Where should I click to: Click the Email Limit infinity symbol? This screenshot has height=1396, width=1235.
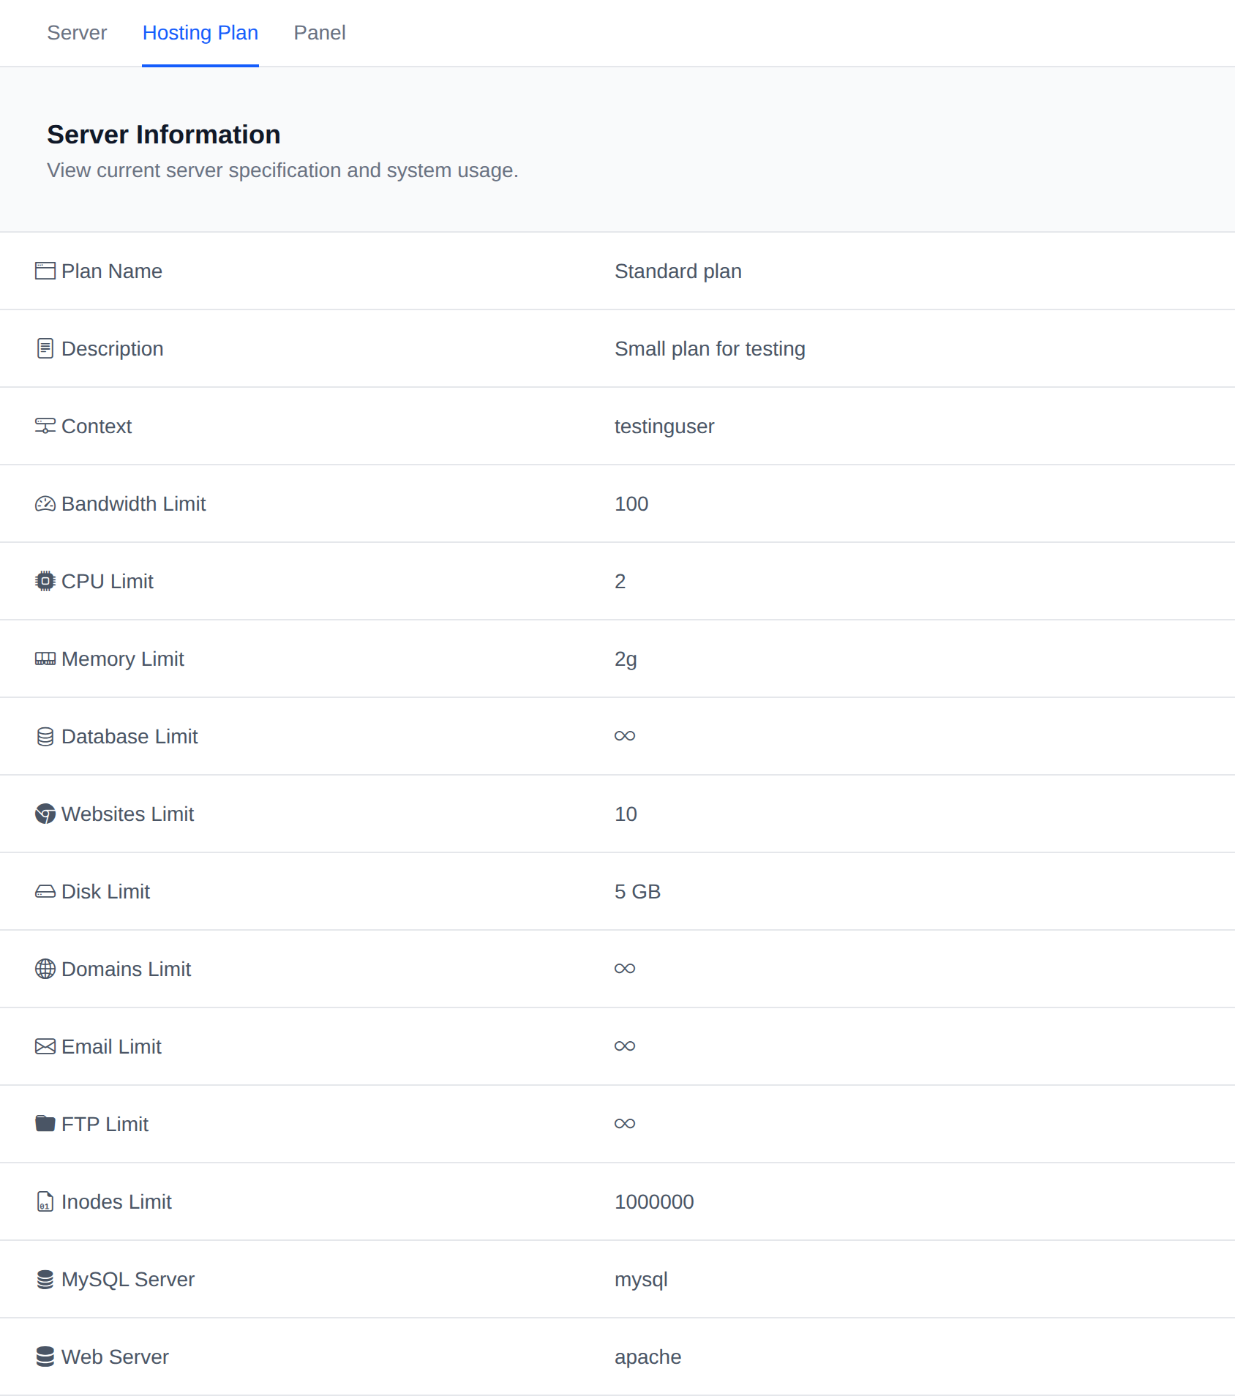click(x=625, y=1046)
